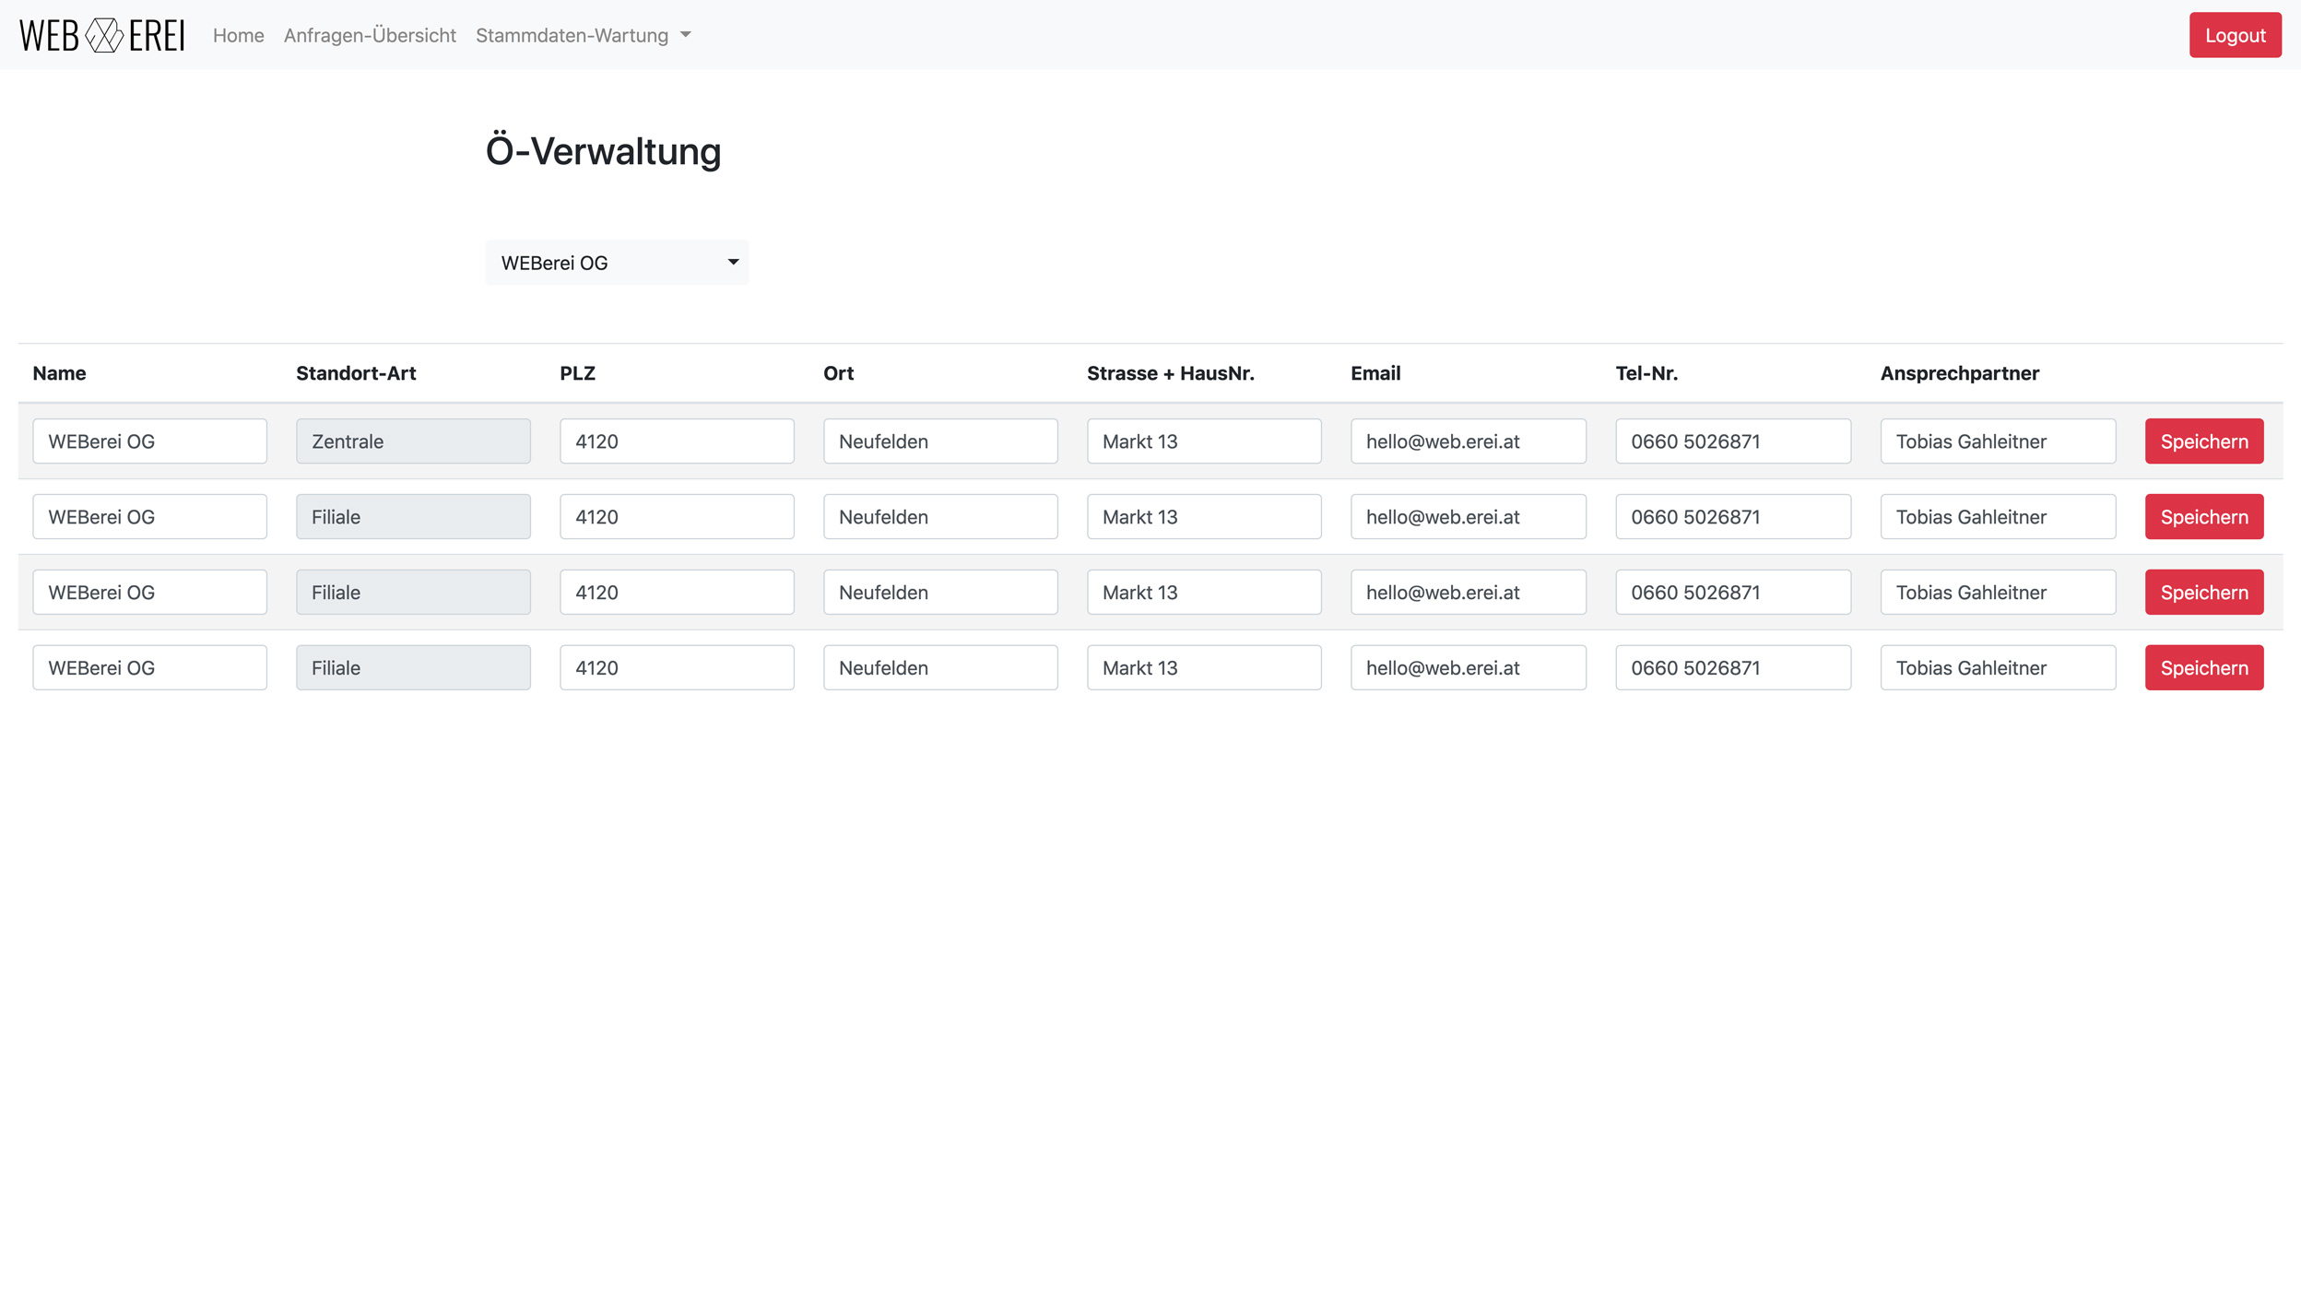
Task: Focus Name field in last Filiale row
Action: point(149,668)
